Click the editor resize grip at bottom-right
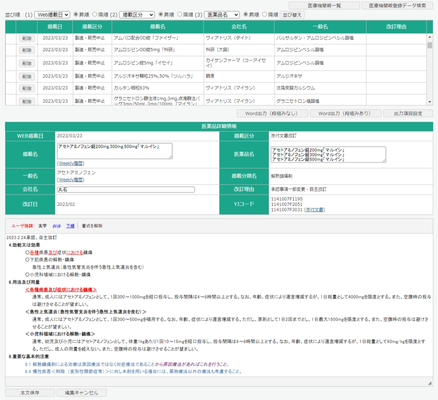Viewport: 438px width, 400px height. [x=430, y=383]
